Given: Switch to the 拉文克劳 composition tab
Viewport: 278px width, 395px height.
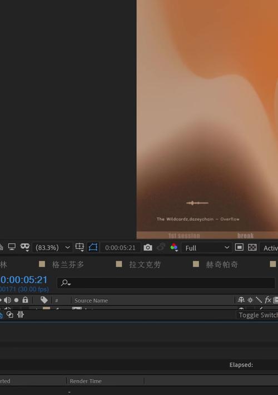Looking at the screenshot, I should [x=145, y=264].
